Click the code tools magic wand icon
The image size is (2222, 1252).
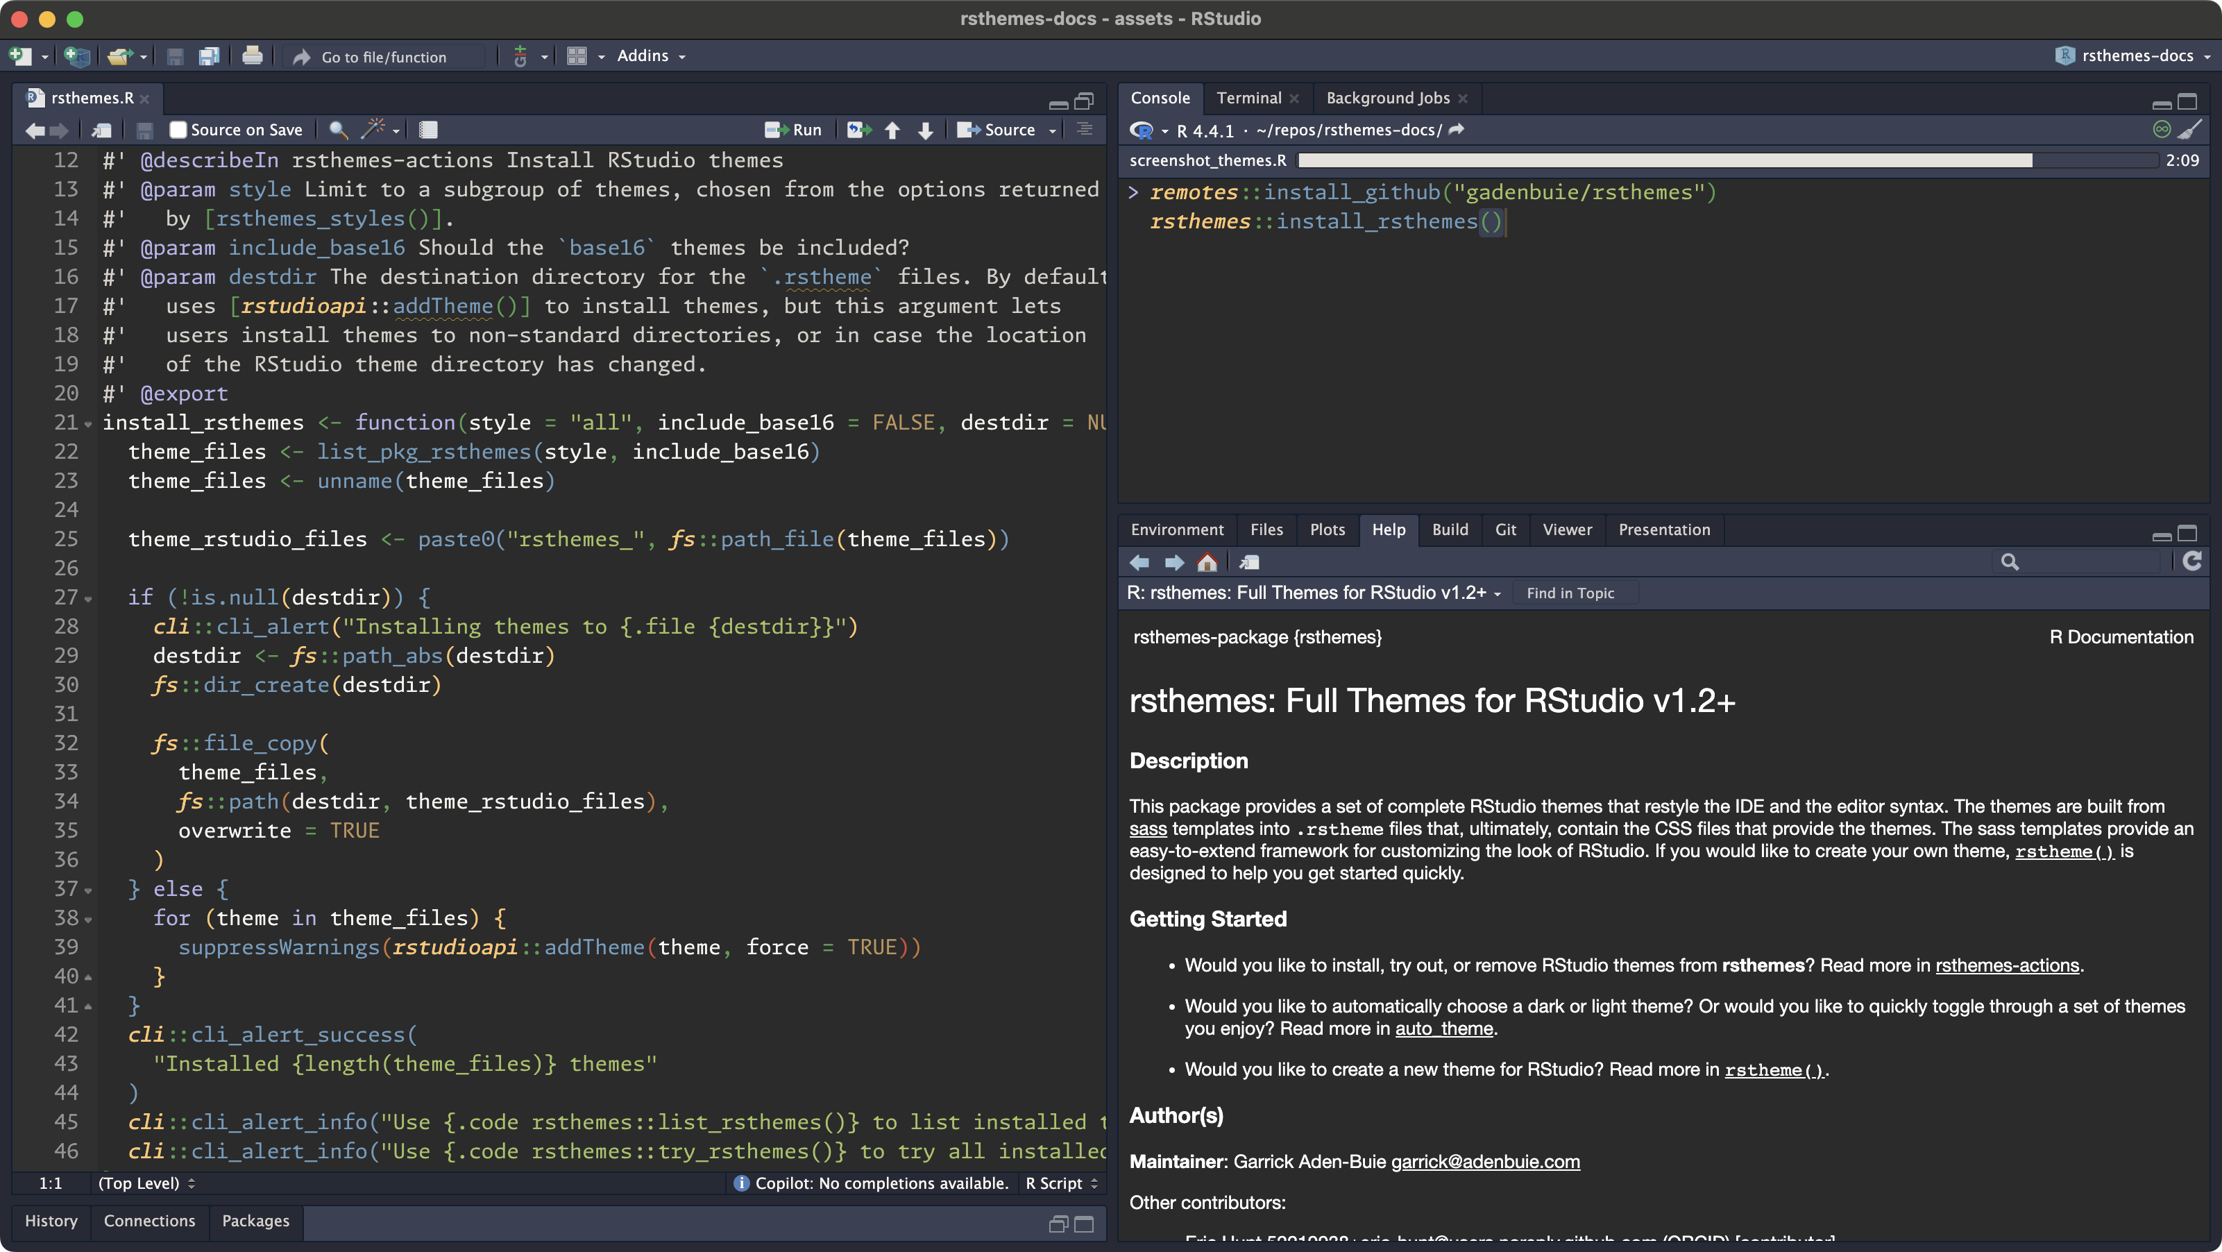[373, 129]
